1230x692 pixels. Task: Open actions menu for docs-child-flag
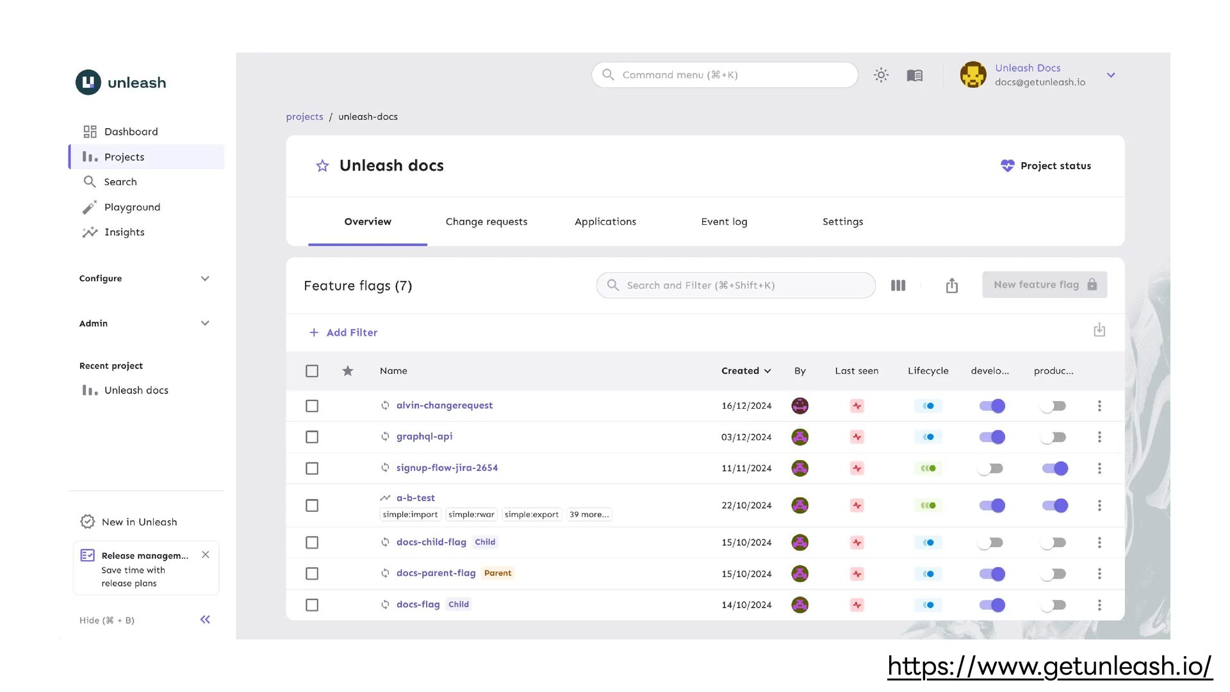(x=1099, y=543)
